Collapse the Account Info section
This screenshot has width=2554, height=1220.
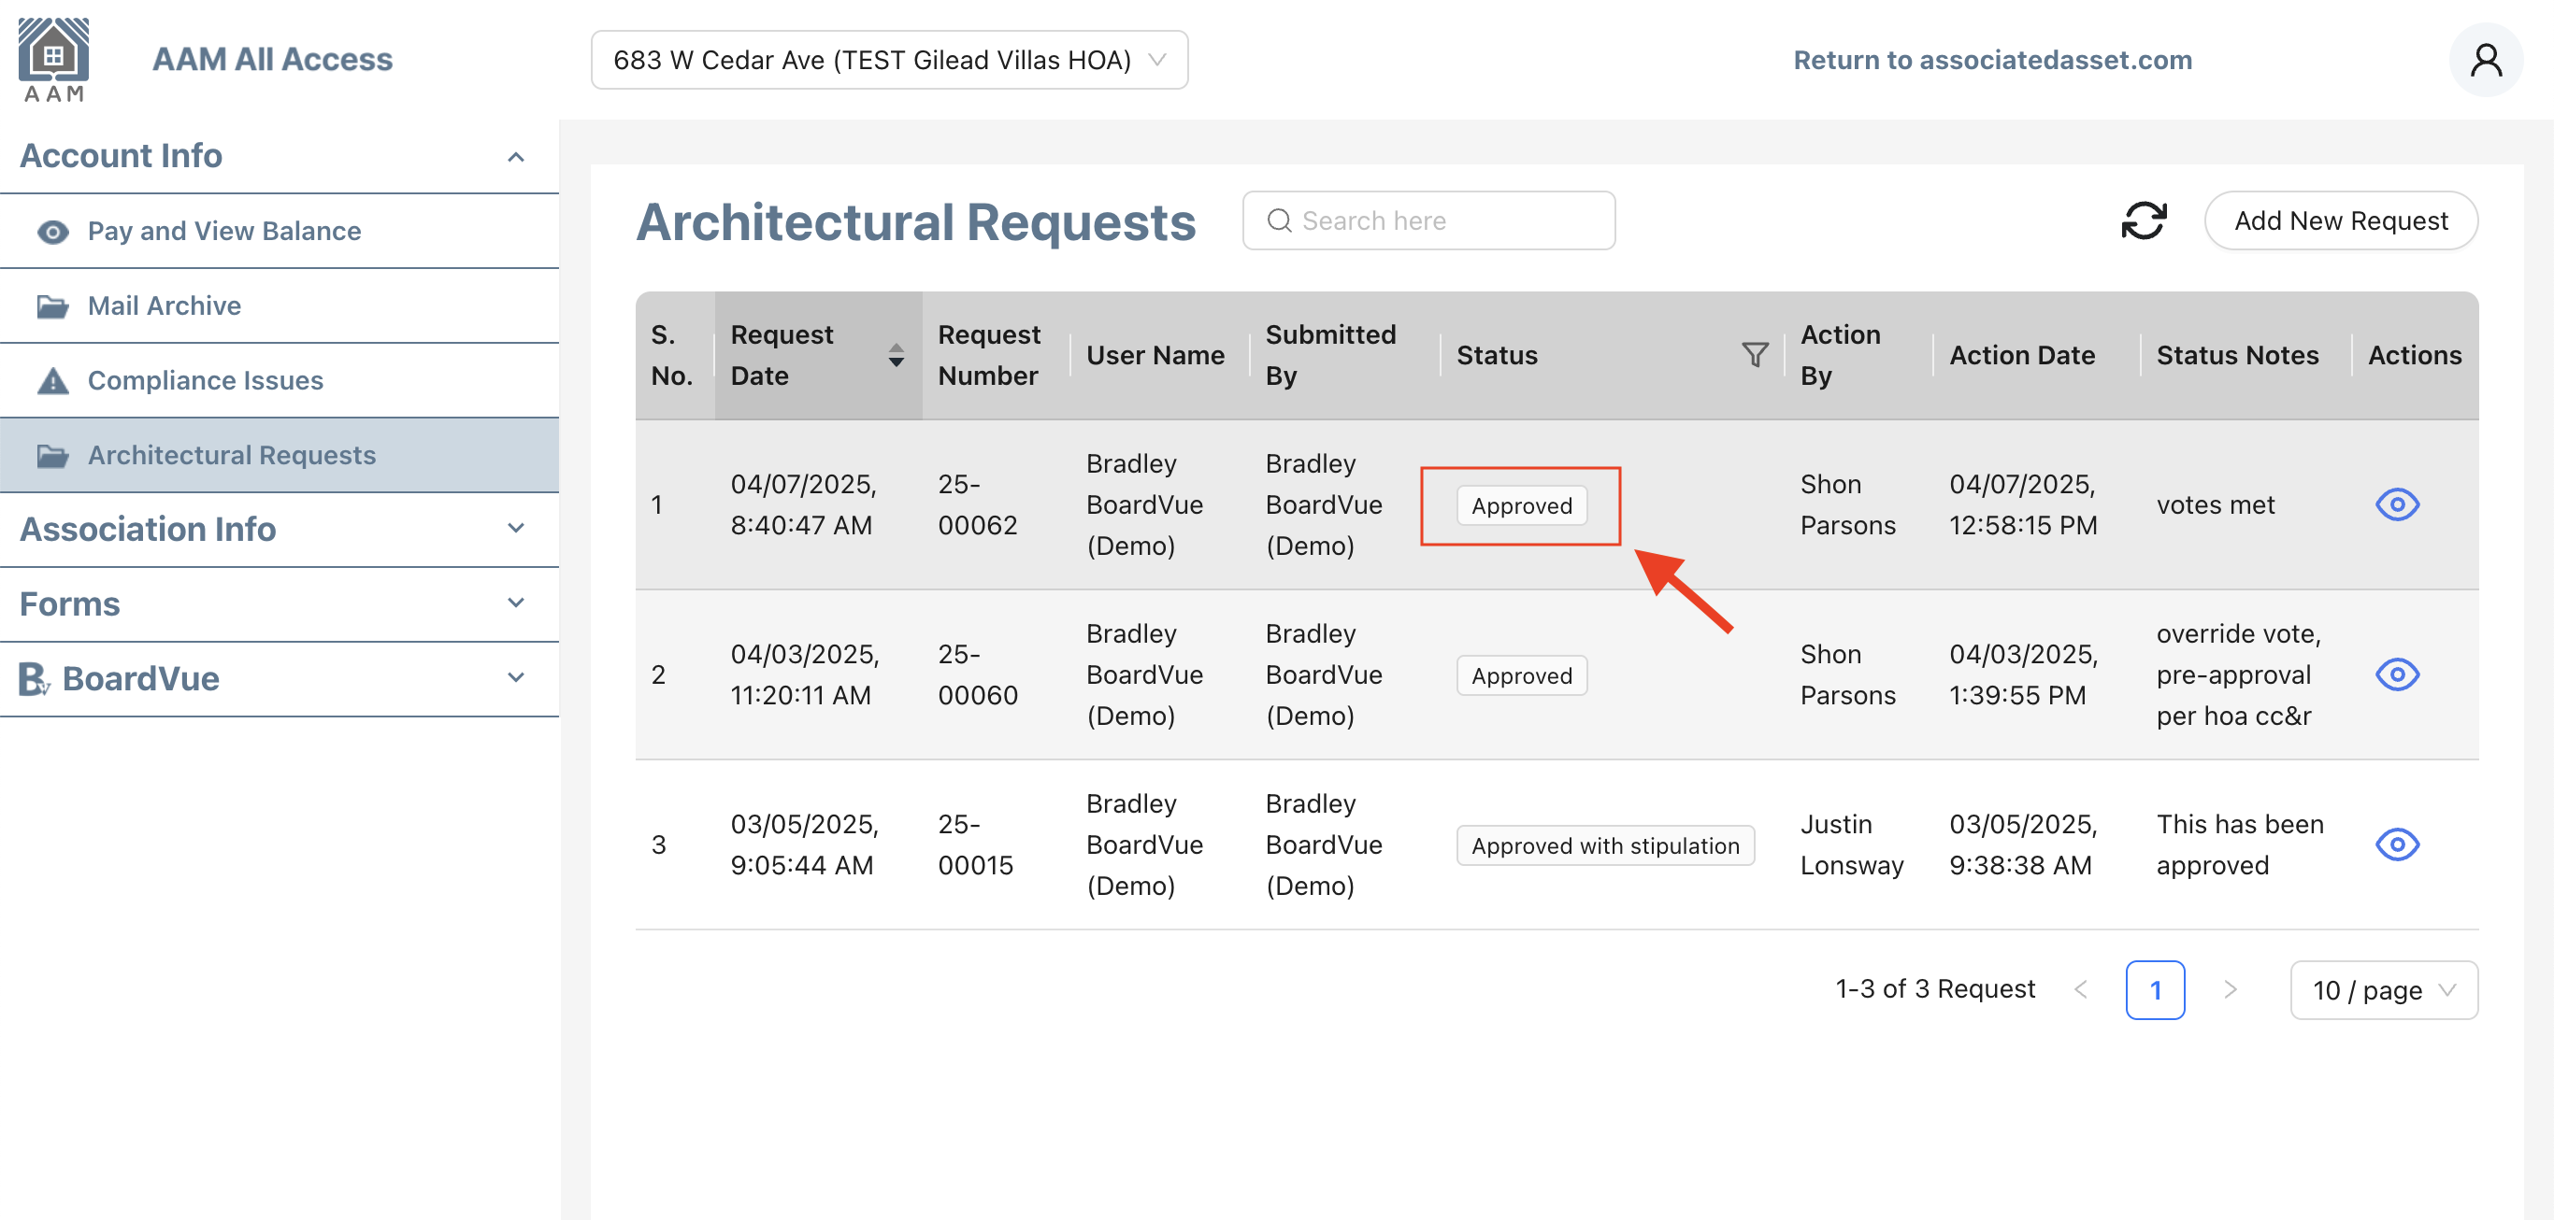[515, 157]
